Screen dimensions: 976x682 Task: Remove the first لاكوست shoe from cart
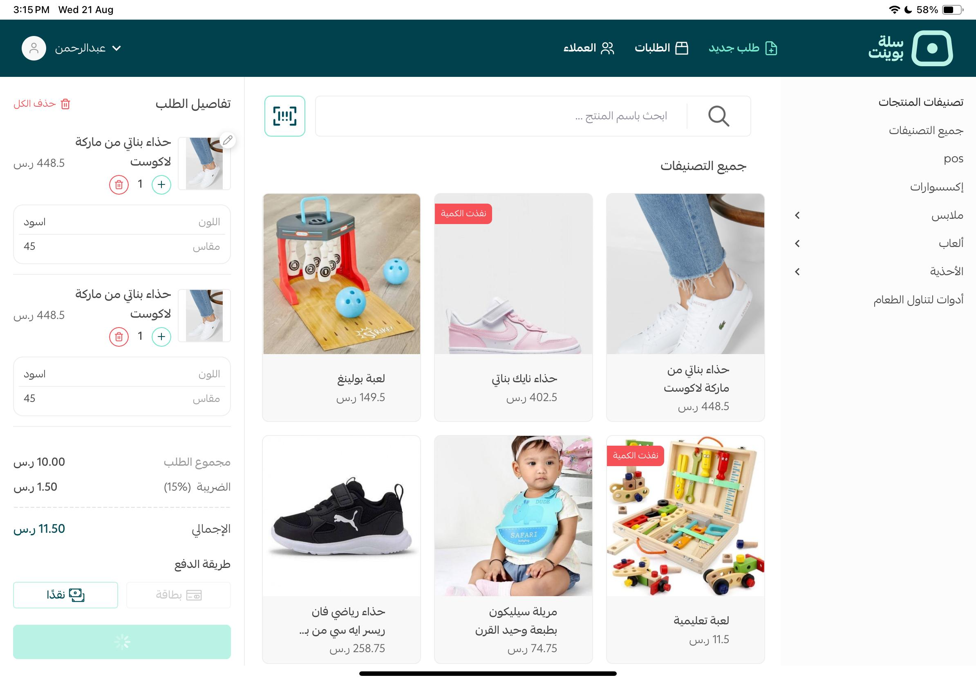[x=119, y=184]
